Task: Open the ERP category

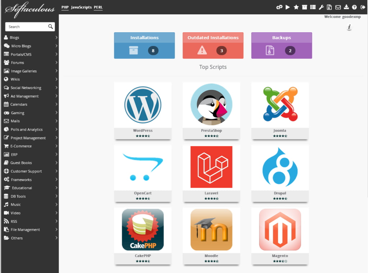Action: click(x=30, y=154)
